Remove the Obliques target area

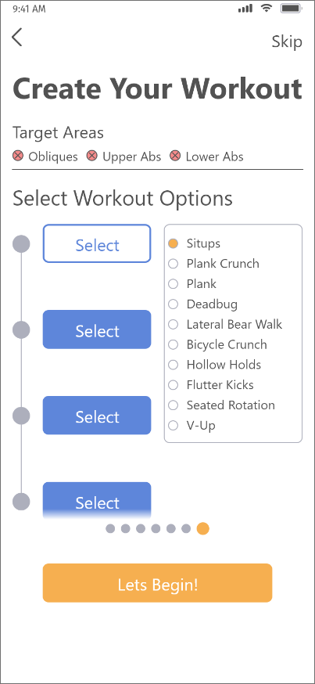(x=18, y=156)
